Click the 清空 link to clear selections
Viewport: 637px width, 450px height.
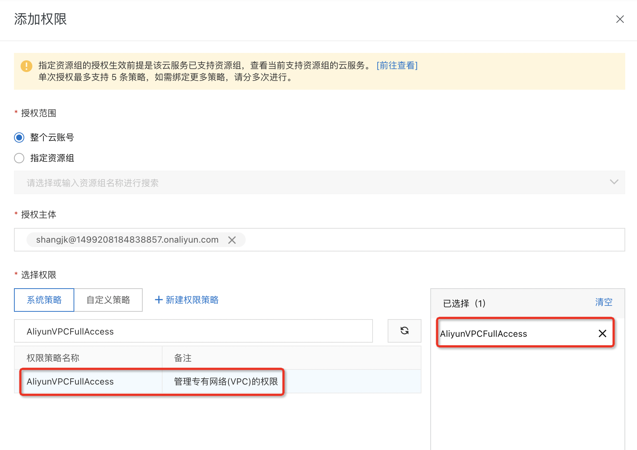[604, 302]
